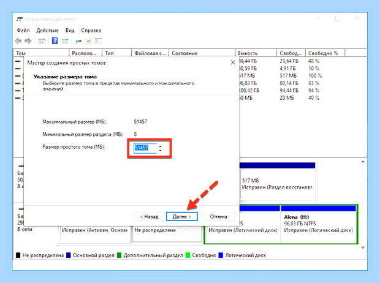Open the Вид menu

(70, 30)
